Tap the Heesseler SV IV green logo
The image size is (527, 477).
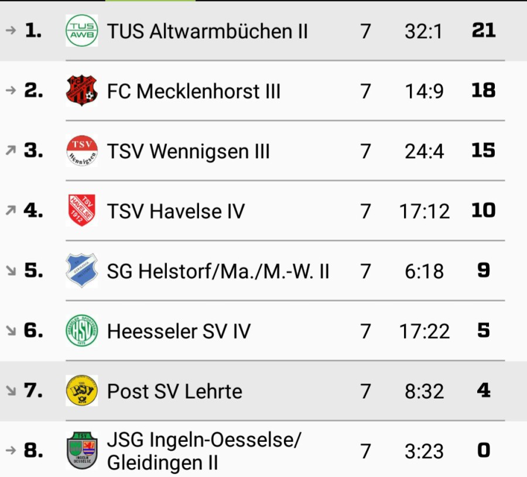82,331
